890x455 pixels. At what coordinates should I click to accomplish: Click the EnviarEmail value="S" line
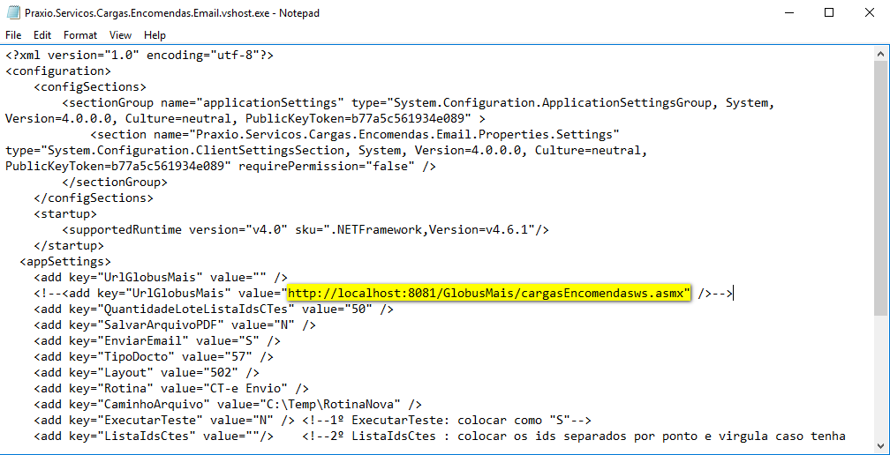pos(157,341)
